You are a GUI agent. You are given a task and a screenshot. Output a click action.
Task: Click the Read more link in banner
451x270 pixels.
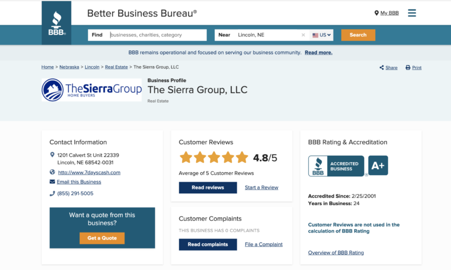click(318, 53)
